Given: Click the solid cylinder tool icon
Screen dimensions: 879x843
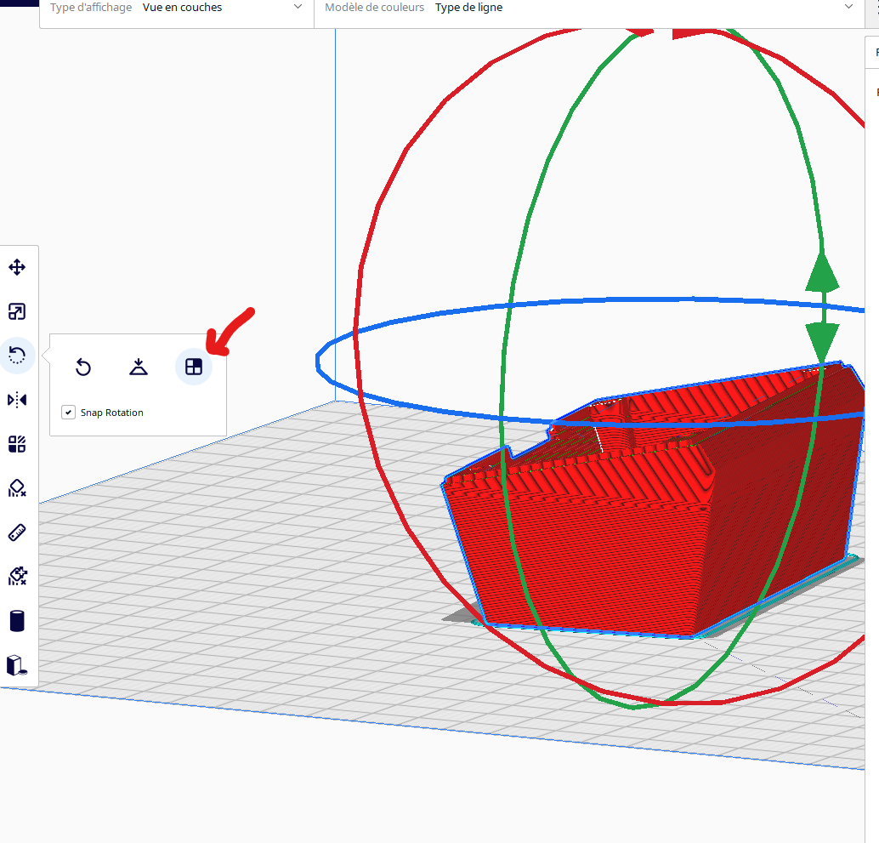Looking at the screenshot, I should (17, 621).
